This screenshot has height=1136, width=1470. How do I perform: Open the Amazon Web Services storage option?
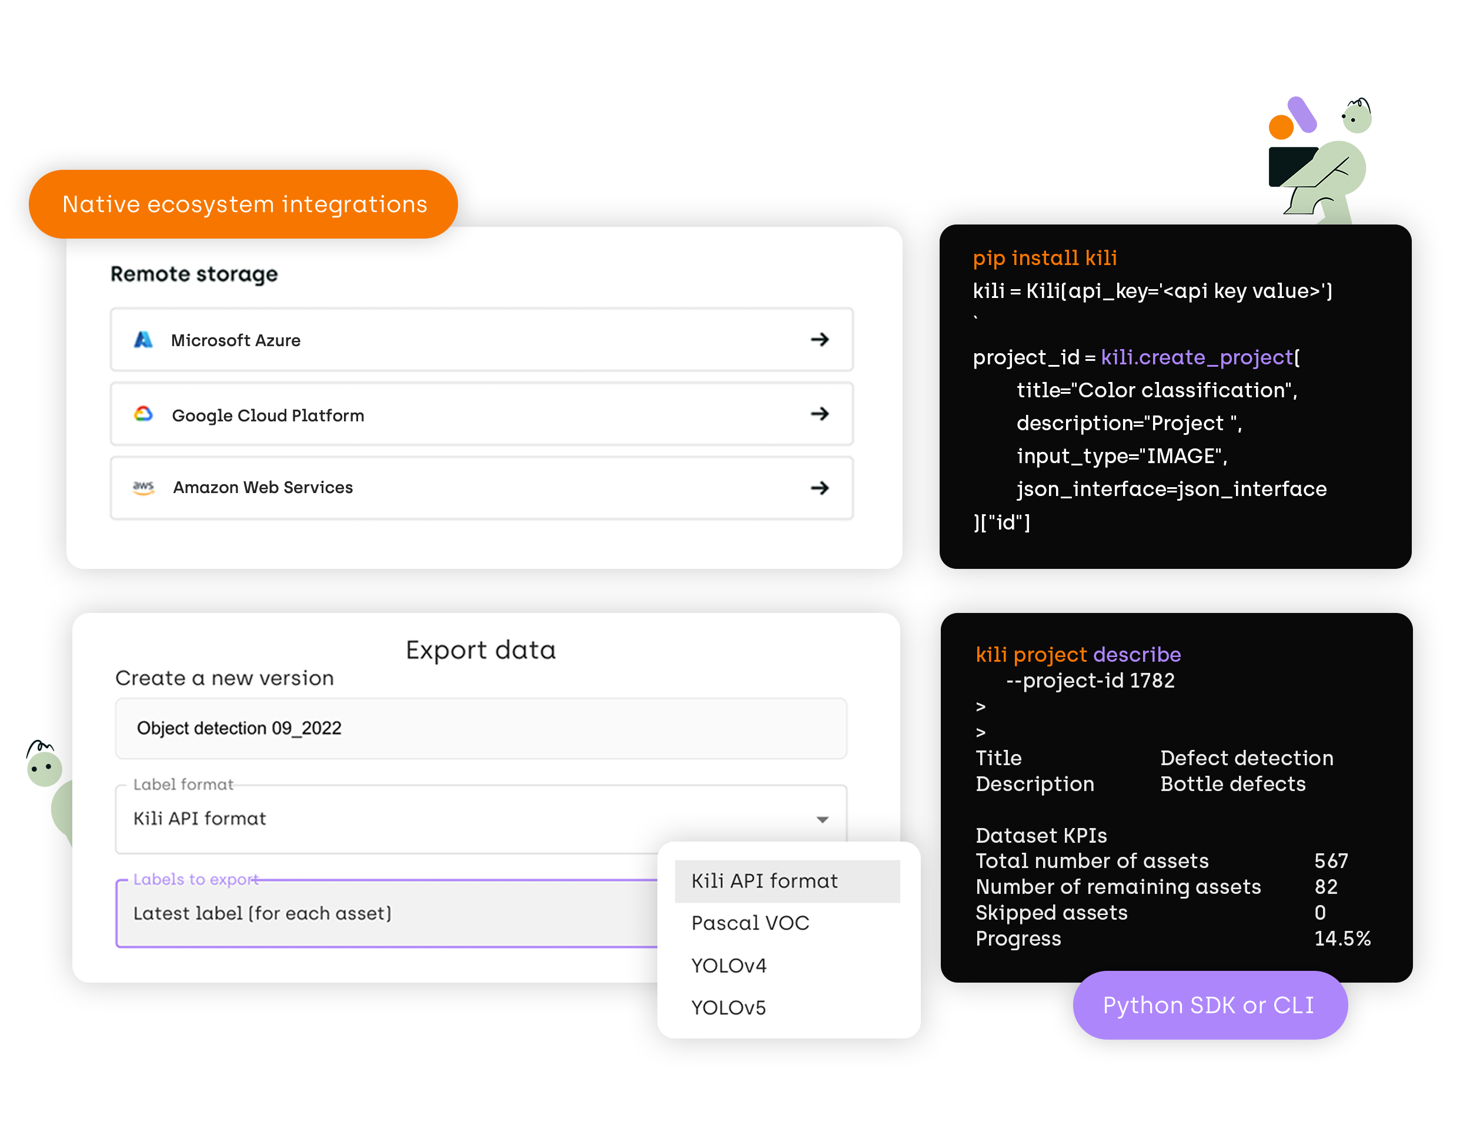480,488
